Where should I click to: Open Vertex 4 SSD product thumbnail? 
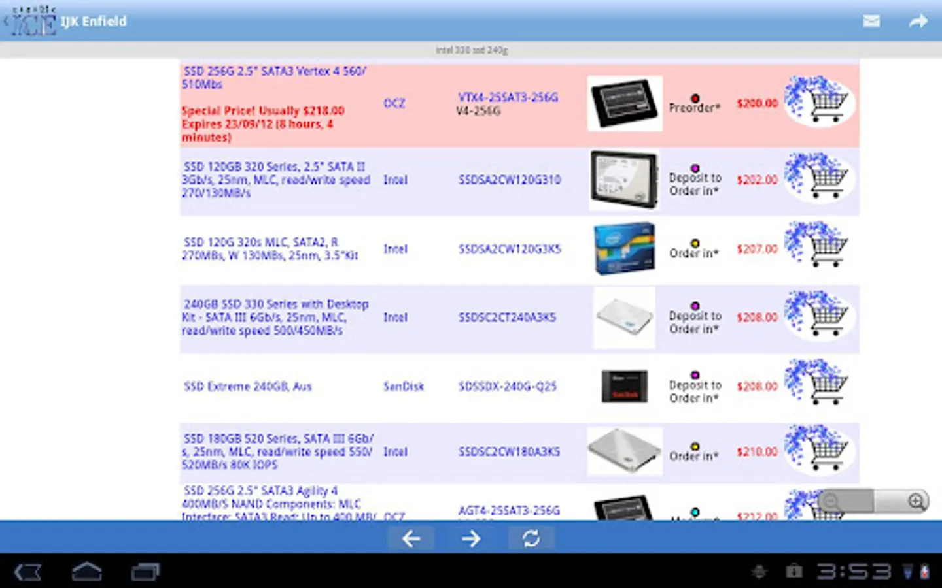[625, 103]
